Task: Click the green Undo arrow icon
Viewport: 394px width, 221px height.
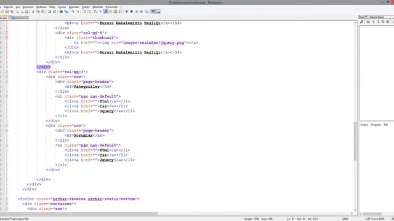Action: (x=49, y=12)
